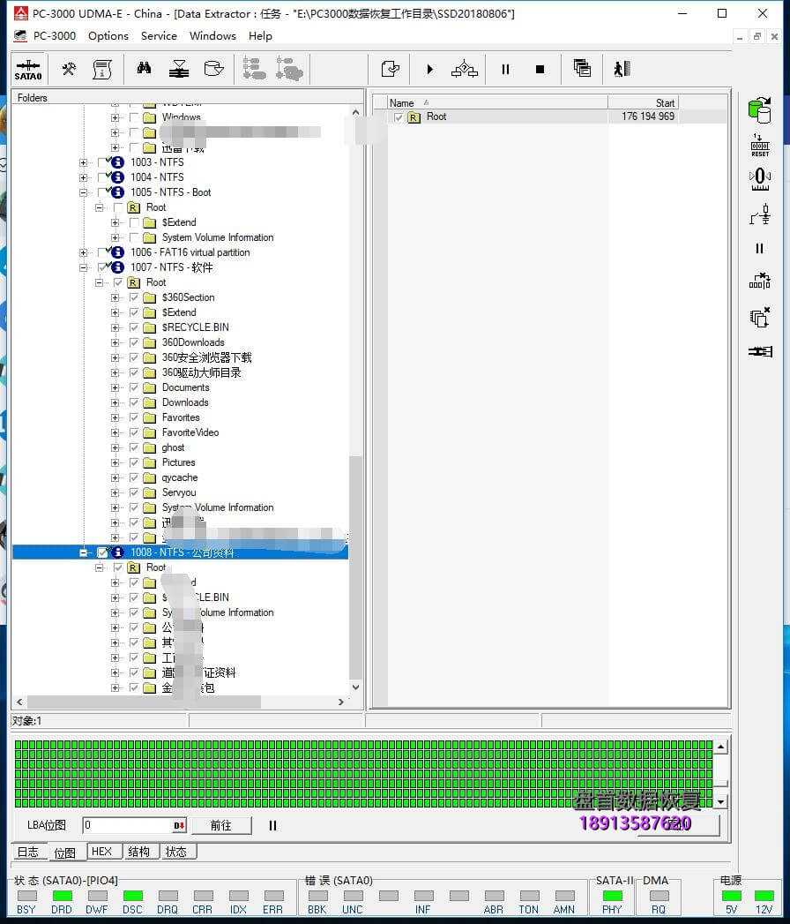Click the green disk icon in right sidebar

[x=759, y=109]
